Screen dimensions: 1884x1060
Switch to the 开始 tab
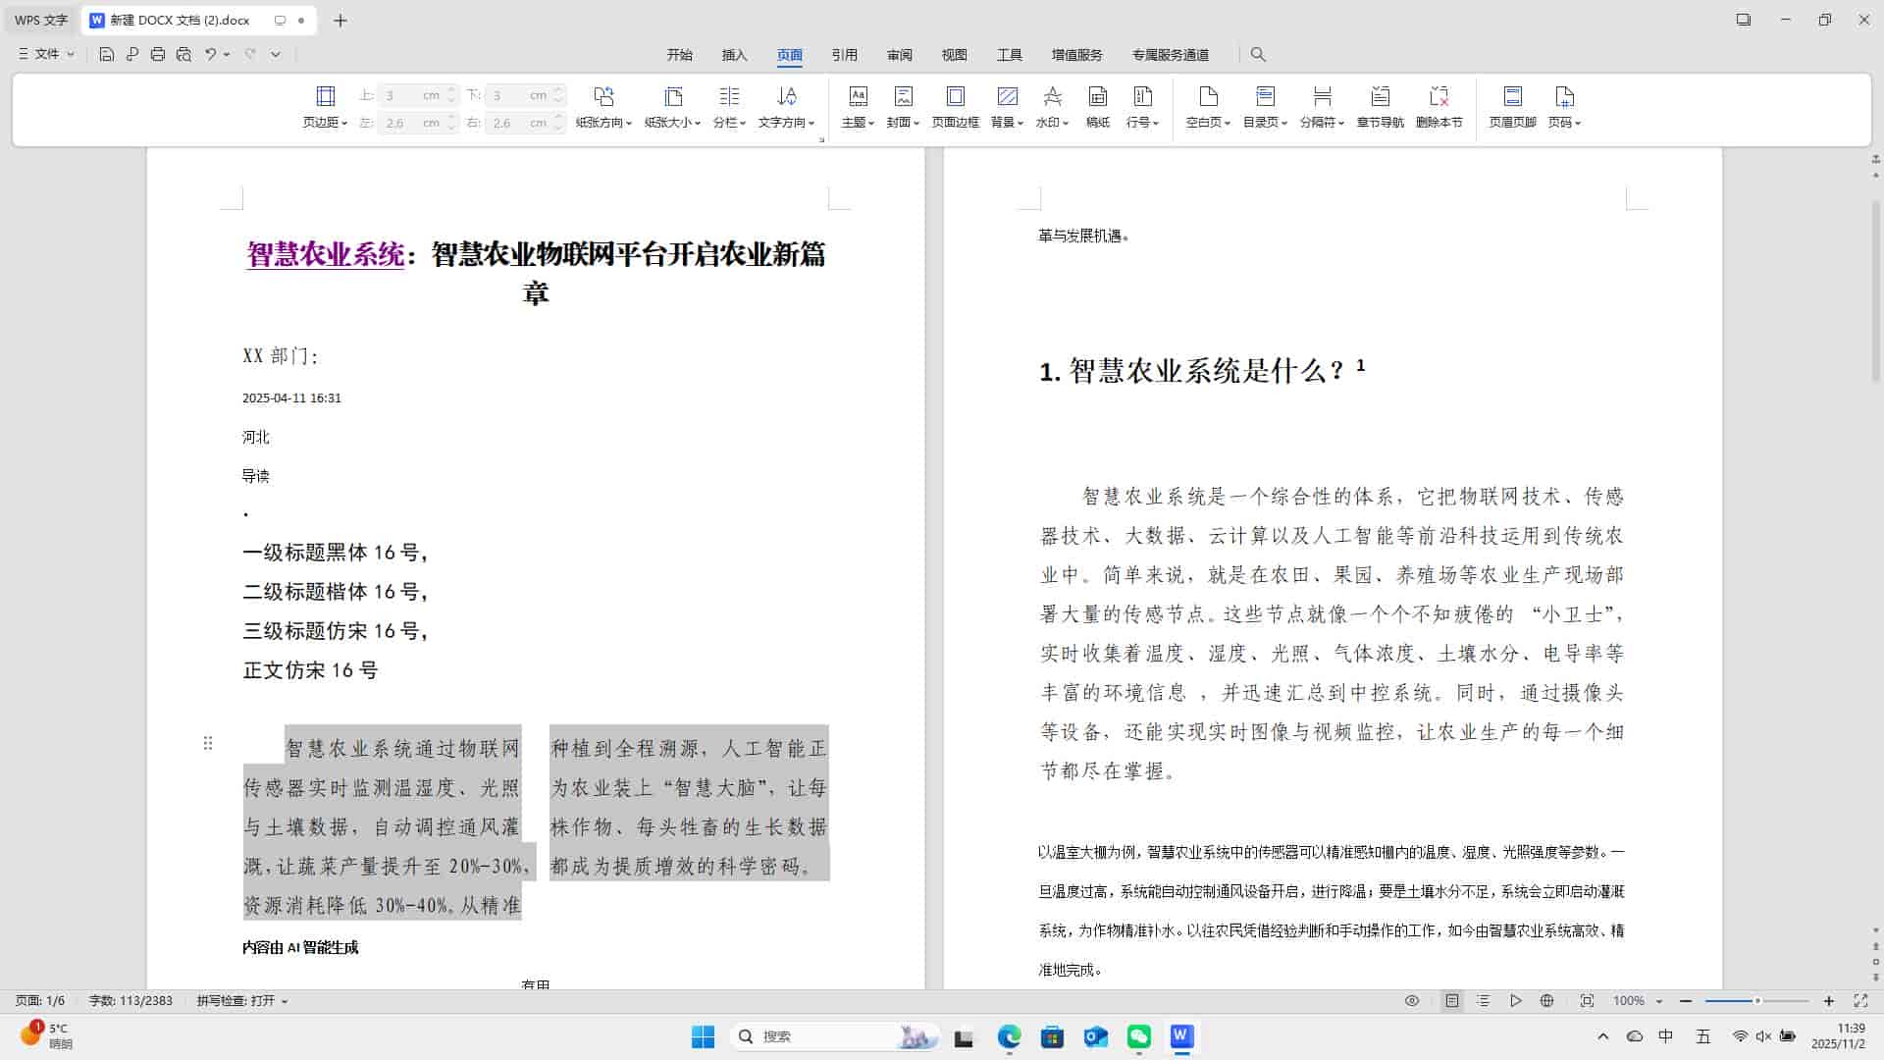click(679, 55)
